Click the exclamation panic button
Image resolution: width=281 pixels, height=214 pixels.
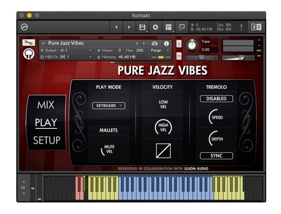pyautogui.click(x=241, y=27)
